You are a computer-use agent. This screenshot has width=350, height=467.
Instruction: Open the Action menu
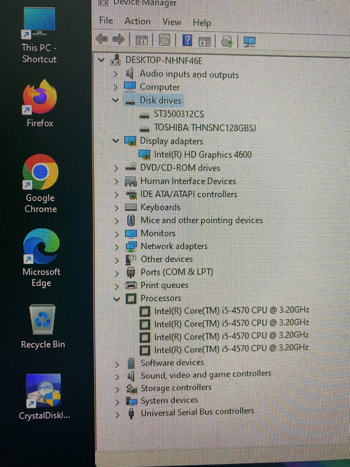pos(137,21)
